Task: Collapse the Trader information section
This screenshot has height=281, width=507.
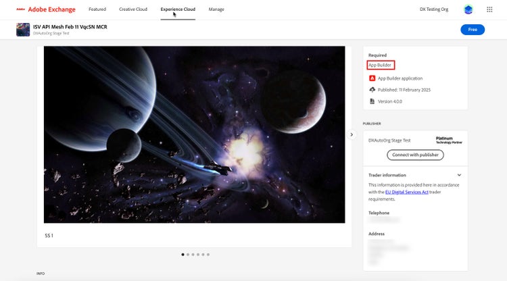Action: click(459, 175)
